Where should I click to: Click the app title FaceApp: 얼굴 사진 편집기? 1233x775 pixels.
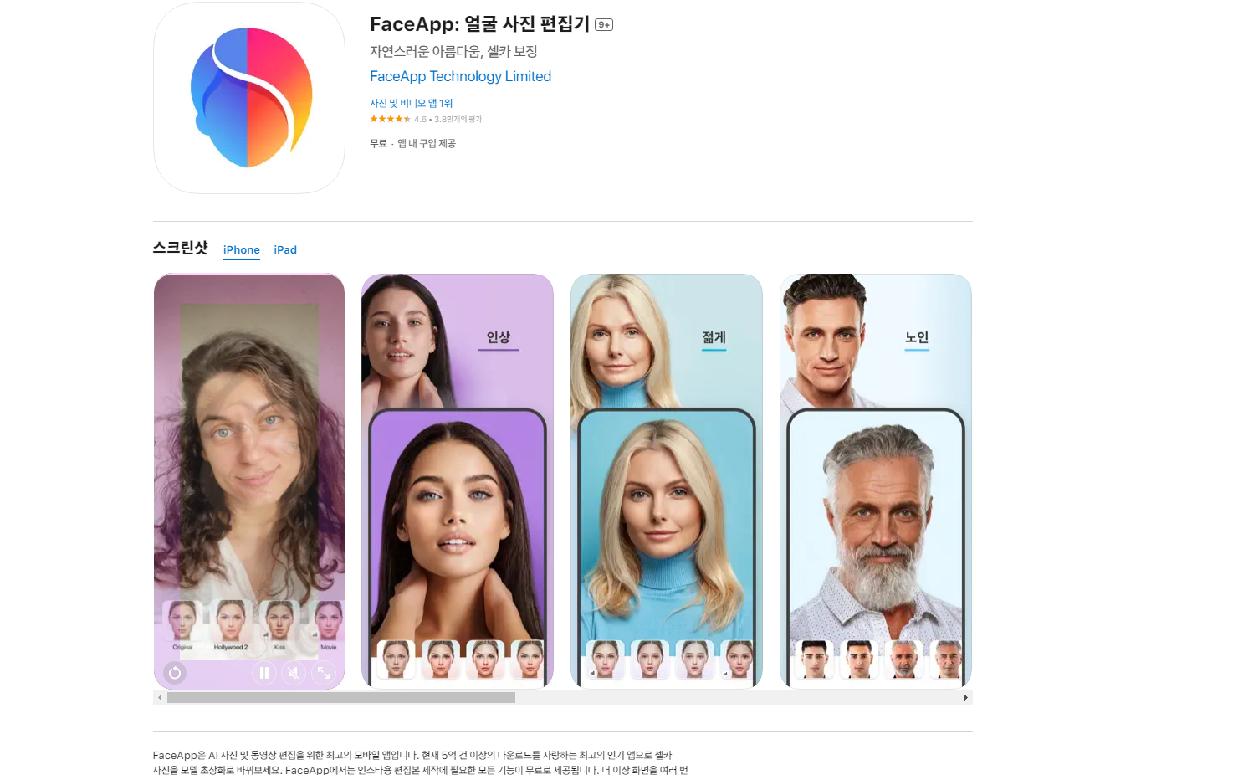(479, 24)
